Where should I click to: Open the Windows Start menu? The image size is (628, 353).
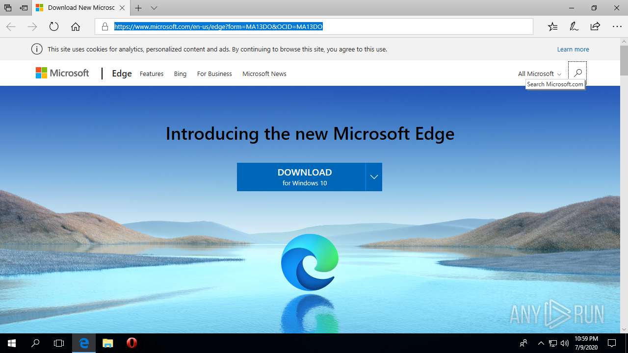pos(12,343)
